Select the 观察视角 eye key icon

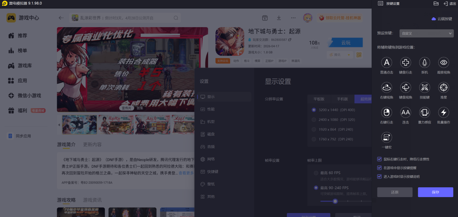coord(443,63)
